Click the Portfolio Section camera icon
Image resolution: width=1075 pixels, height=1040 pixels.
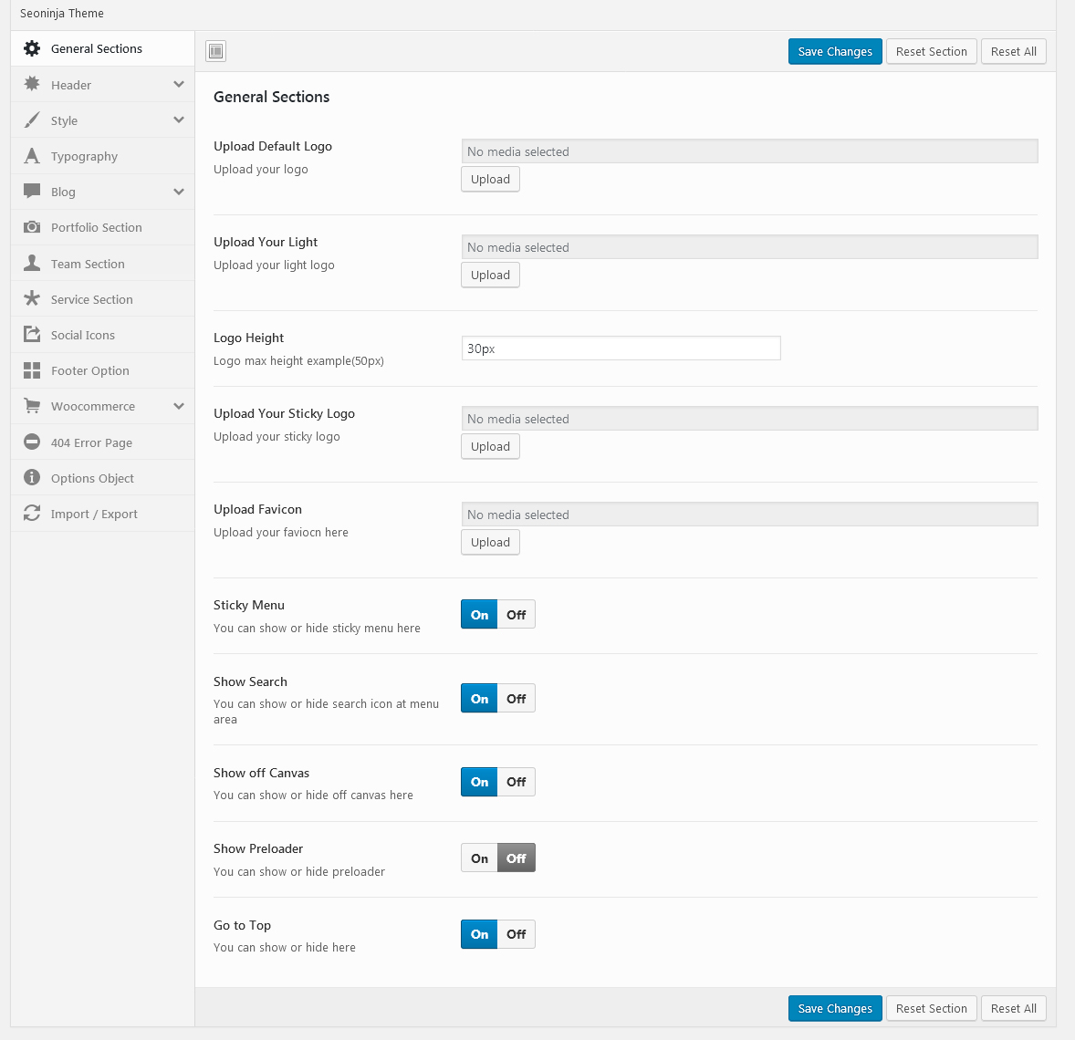(32, 227)
